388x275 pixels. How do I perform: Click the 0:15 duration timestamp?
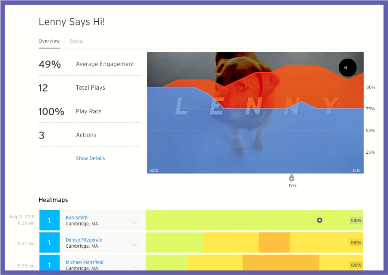pos(357,170)
